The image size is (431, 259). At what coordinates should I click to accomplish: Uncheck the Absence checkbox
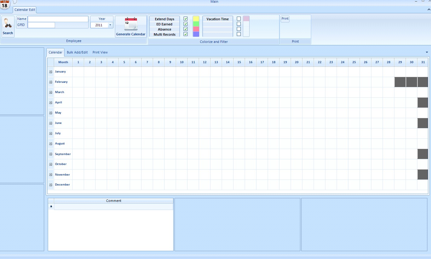click(186, 29)
